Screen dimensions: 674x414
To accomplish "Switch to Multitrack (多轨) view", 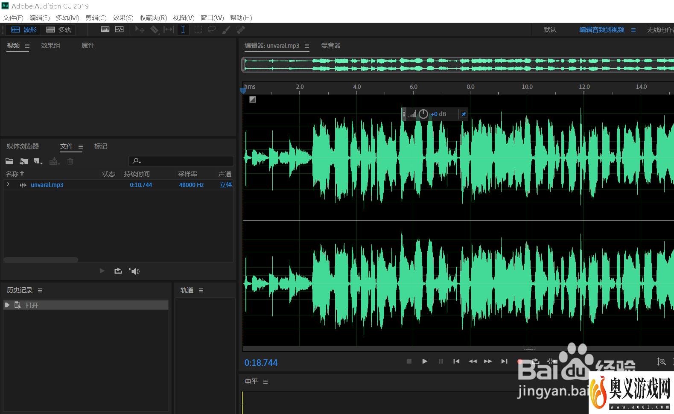I will (58, 29).
